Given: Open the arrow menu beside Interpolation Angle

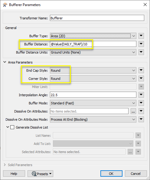Looking at the screenshot, I should (141, 95).
